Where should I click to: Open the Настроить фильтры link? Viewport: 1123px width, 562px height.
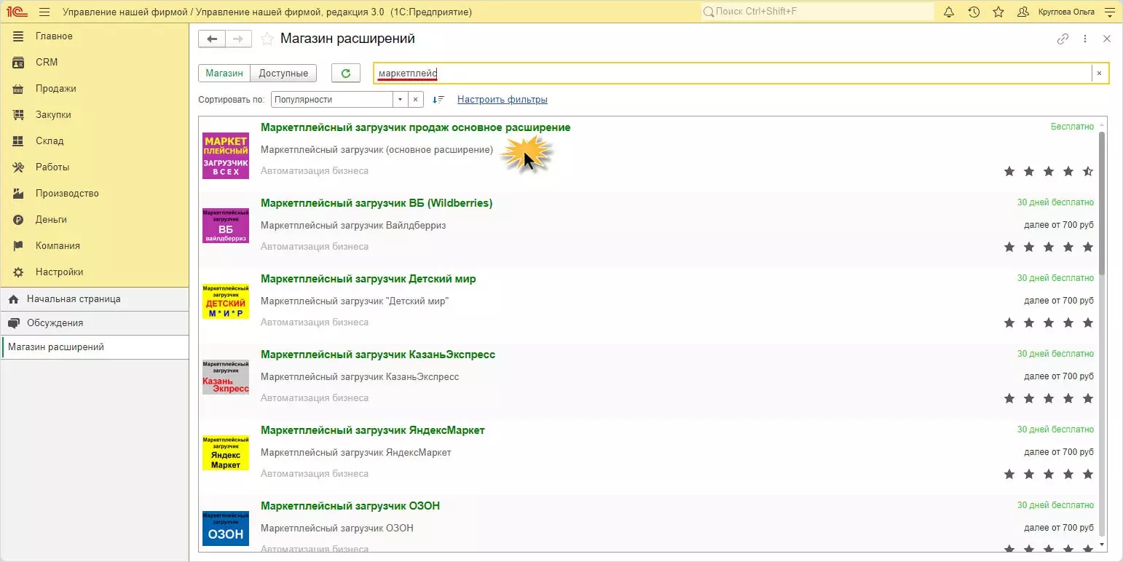coord(503,100)
